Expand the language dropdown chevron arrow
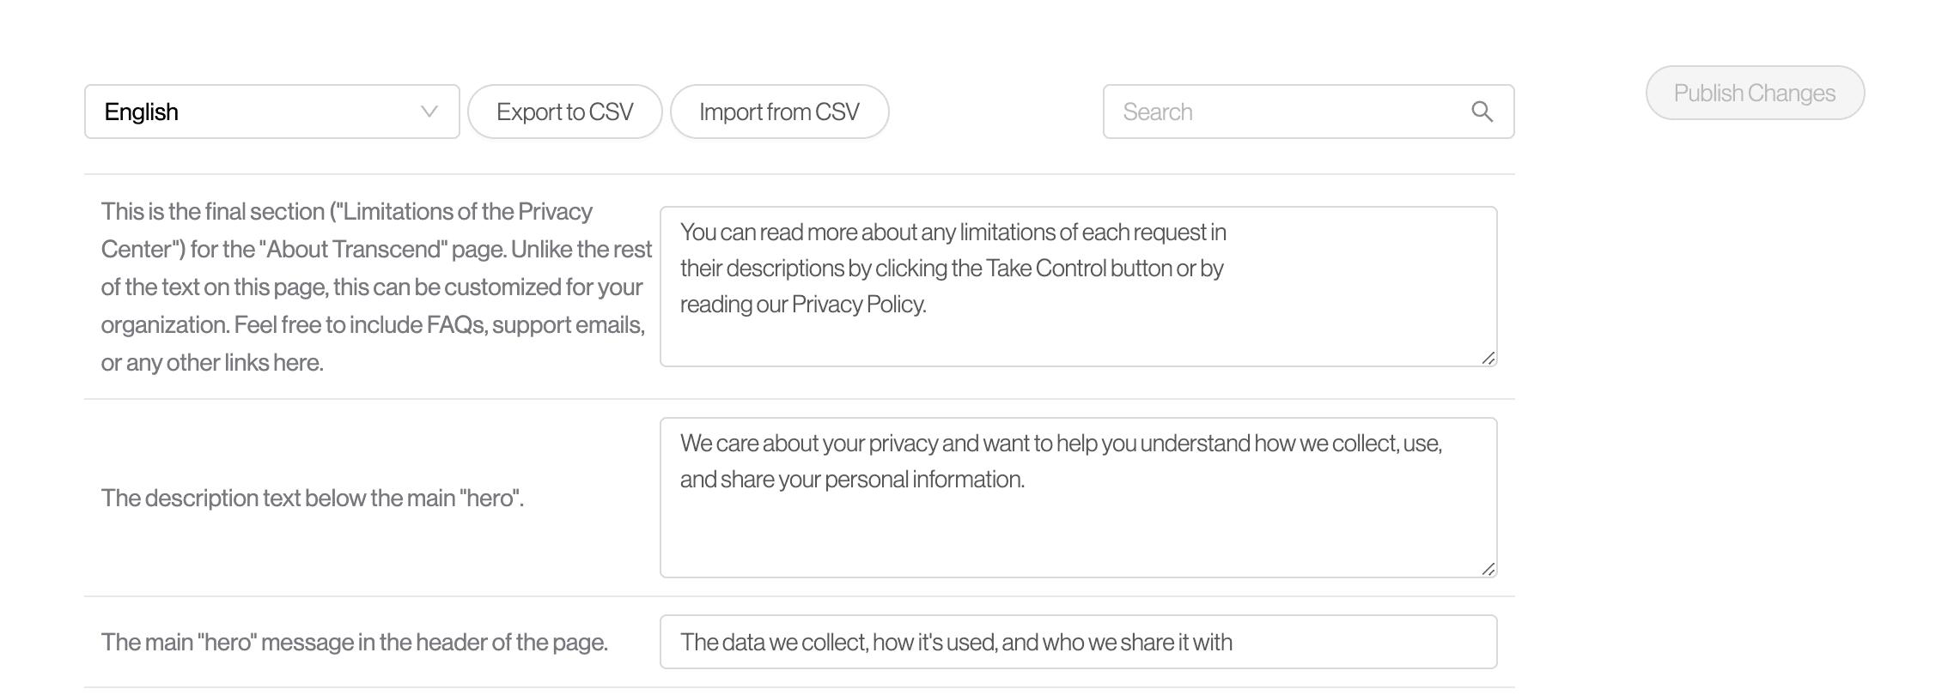This screenshot has height=695, width=1948. coord(429,112)
